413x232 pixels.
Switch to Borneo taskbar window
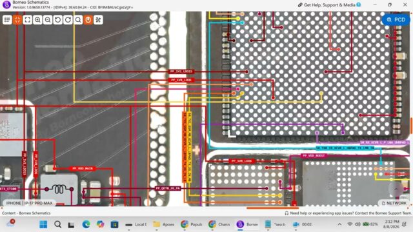247,224
